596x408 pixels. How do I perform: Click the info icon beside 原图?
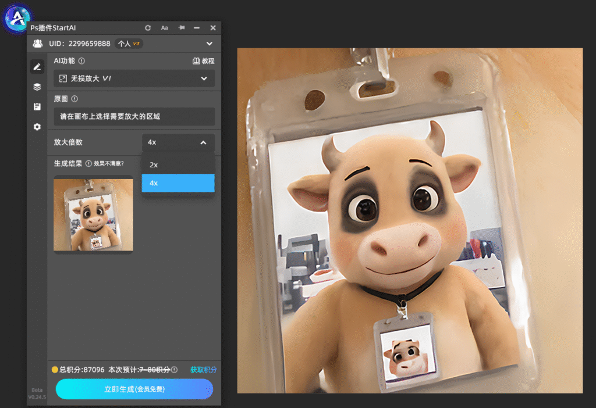pyautogui.click(x=74, y=99)
